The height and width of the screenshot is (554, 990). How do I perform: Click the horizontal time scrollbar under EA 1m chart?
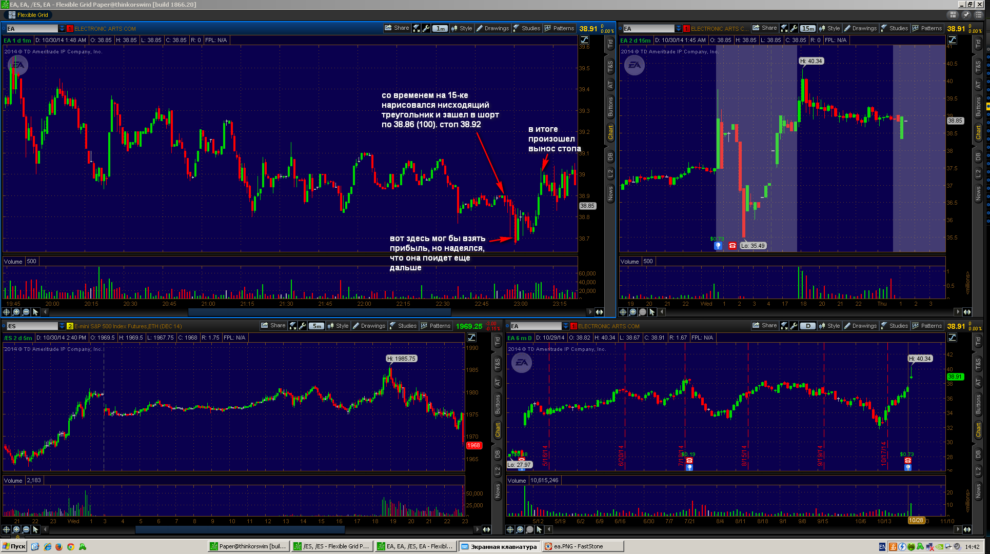[x=319, y=312]
